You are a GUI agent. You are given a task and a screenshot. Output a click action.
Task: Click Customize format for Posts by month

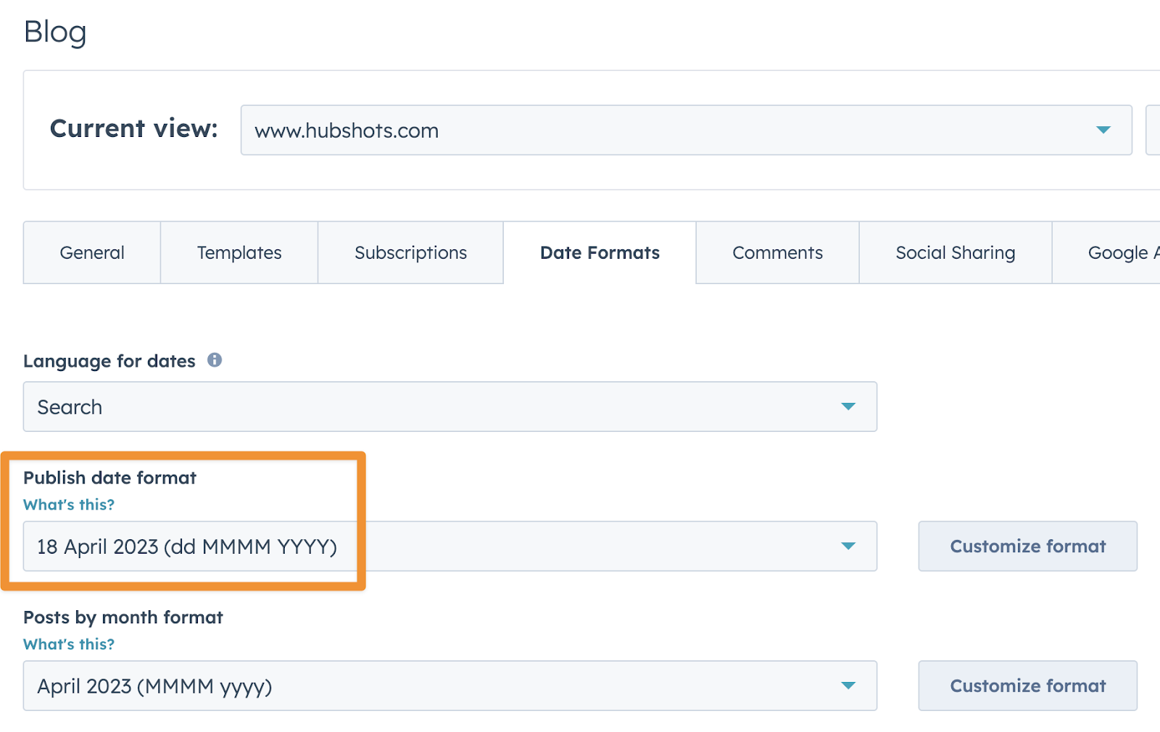(1027, 686)
